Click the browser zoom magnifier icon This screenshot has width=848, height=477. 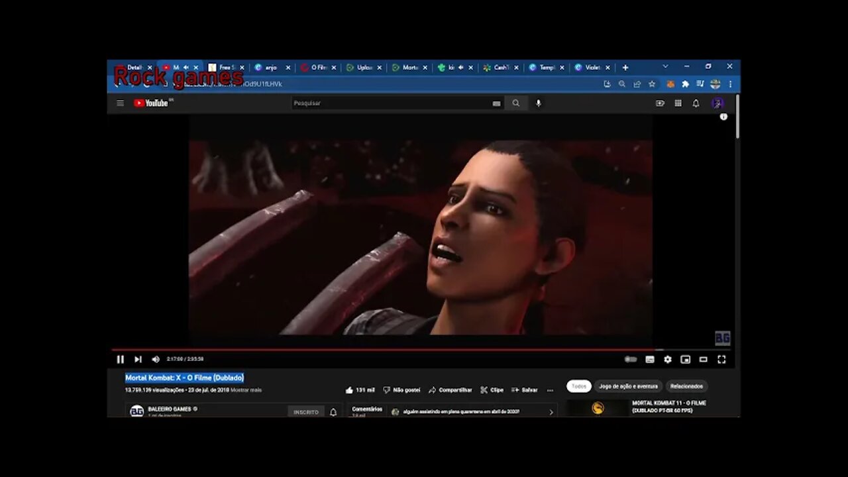(x=621, y=84)
